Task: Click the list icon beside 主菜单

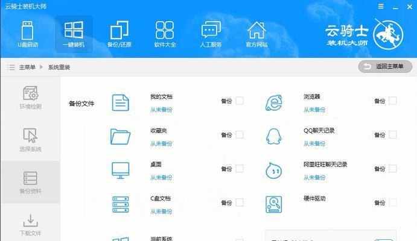Action: (x=11, y=67)
